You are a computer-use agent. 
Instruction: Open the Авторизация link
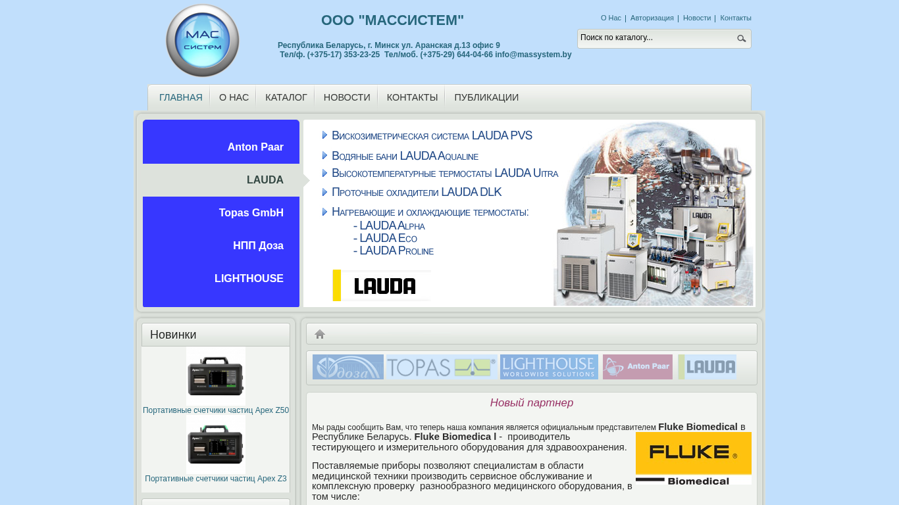point(652,18)
